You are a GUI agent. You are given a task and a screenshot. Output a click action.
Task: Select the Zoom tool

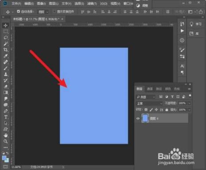(6, 141)
